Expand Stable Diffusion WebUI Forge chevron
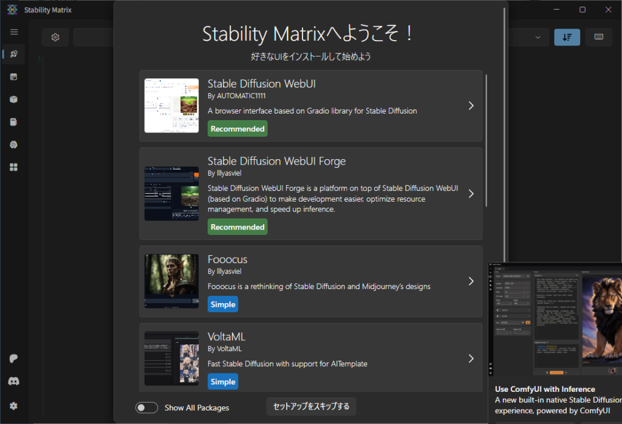The width and height of the screenshot is (622, 424). click(471, 194)
